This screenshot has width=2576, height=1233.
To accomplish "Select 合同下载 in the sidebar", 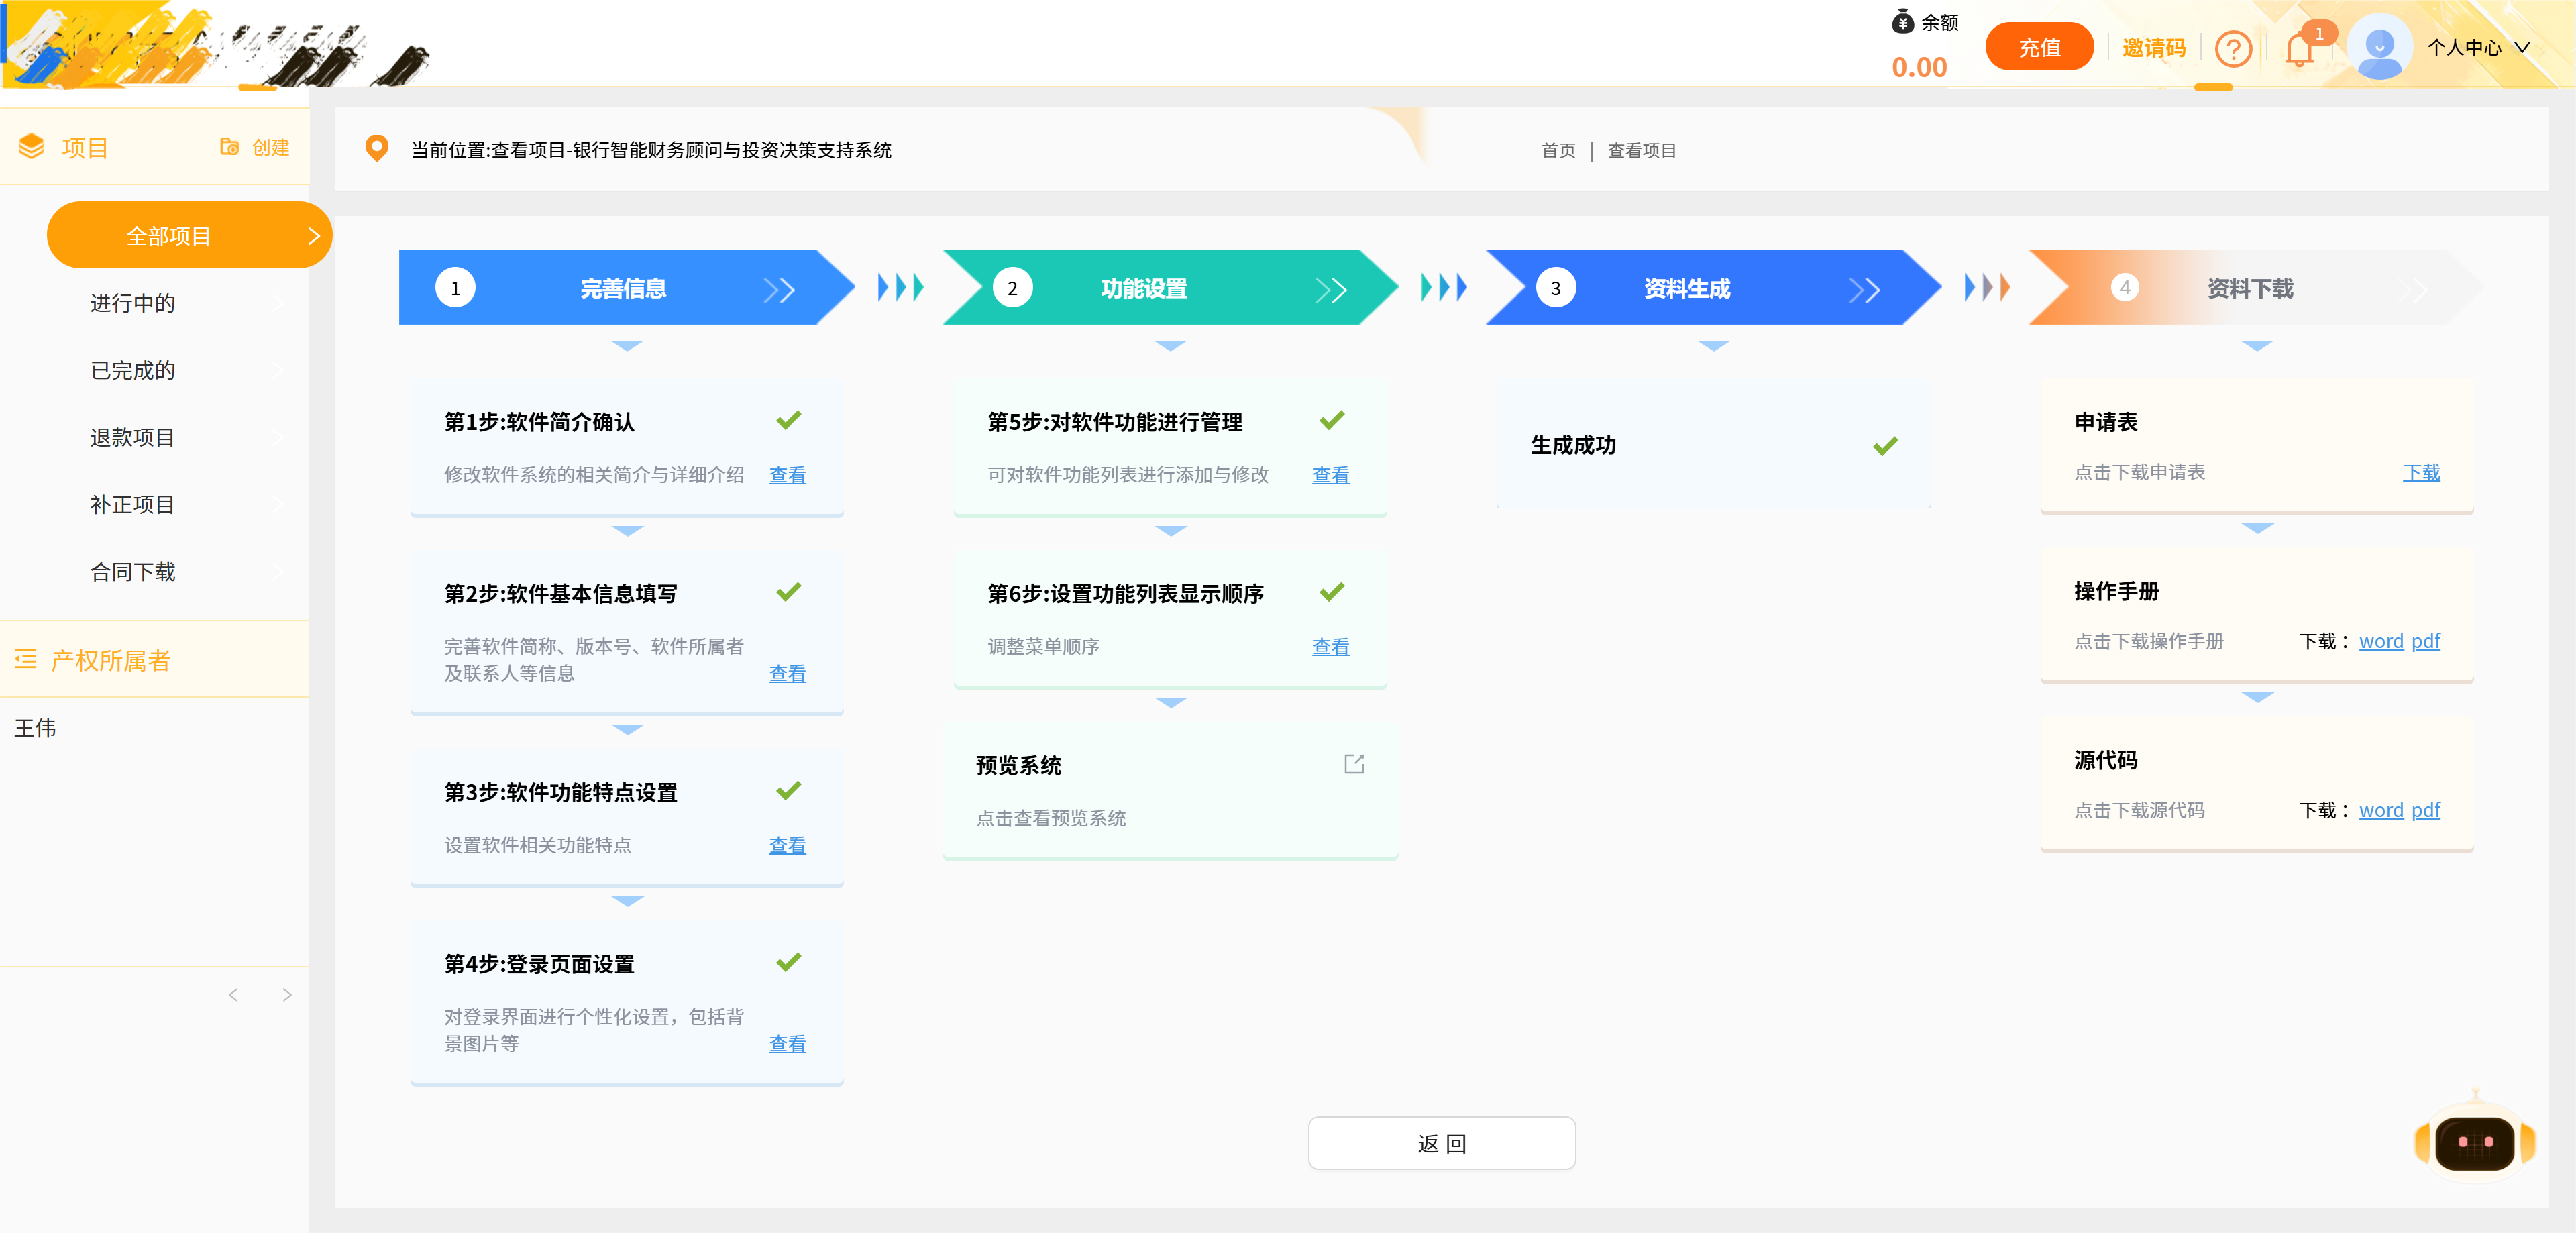I will pyautogui.click(x=131, y=572).
